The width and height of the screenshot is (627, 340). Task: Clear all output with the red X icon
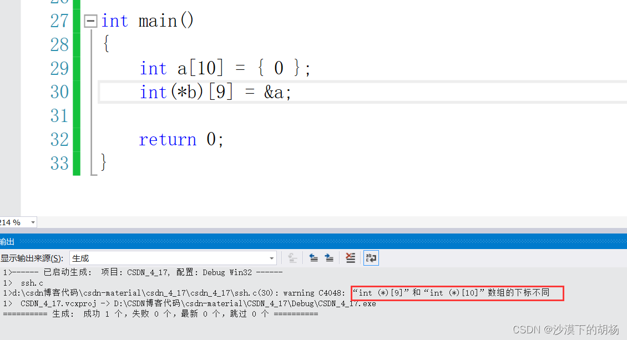pos(350,258)
